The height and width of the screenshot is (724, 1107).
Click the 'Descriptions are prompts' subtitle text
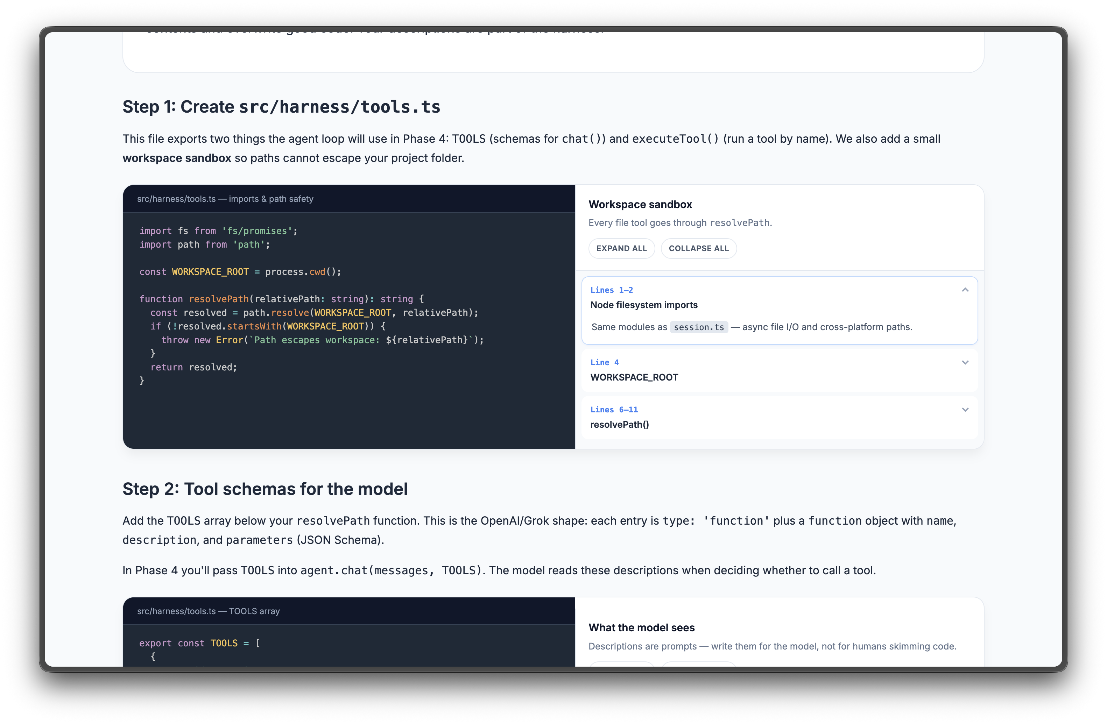[772, 646]
